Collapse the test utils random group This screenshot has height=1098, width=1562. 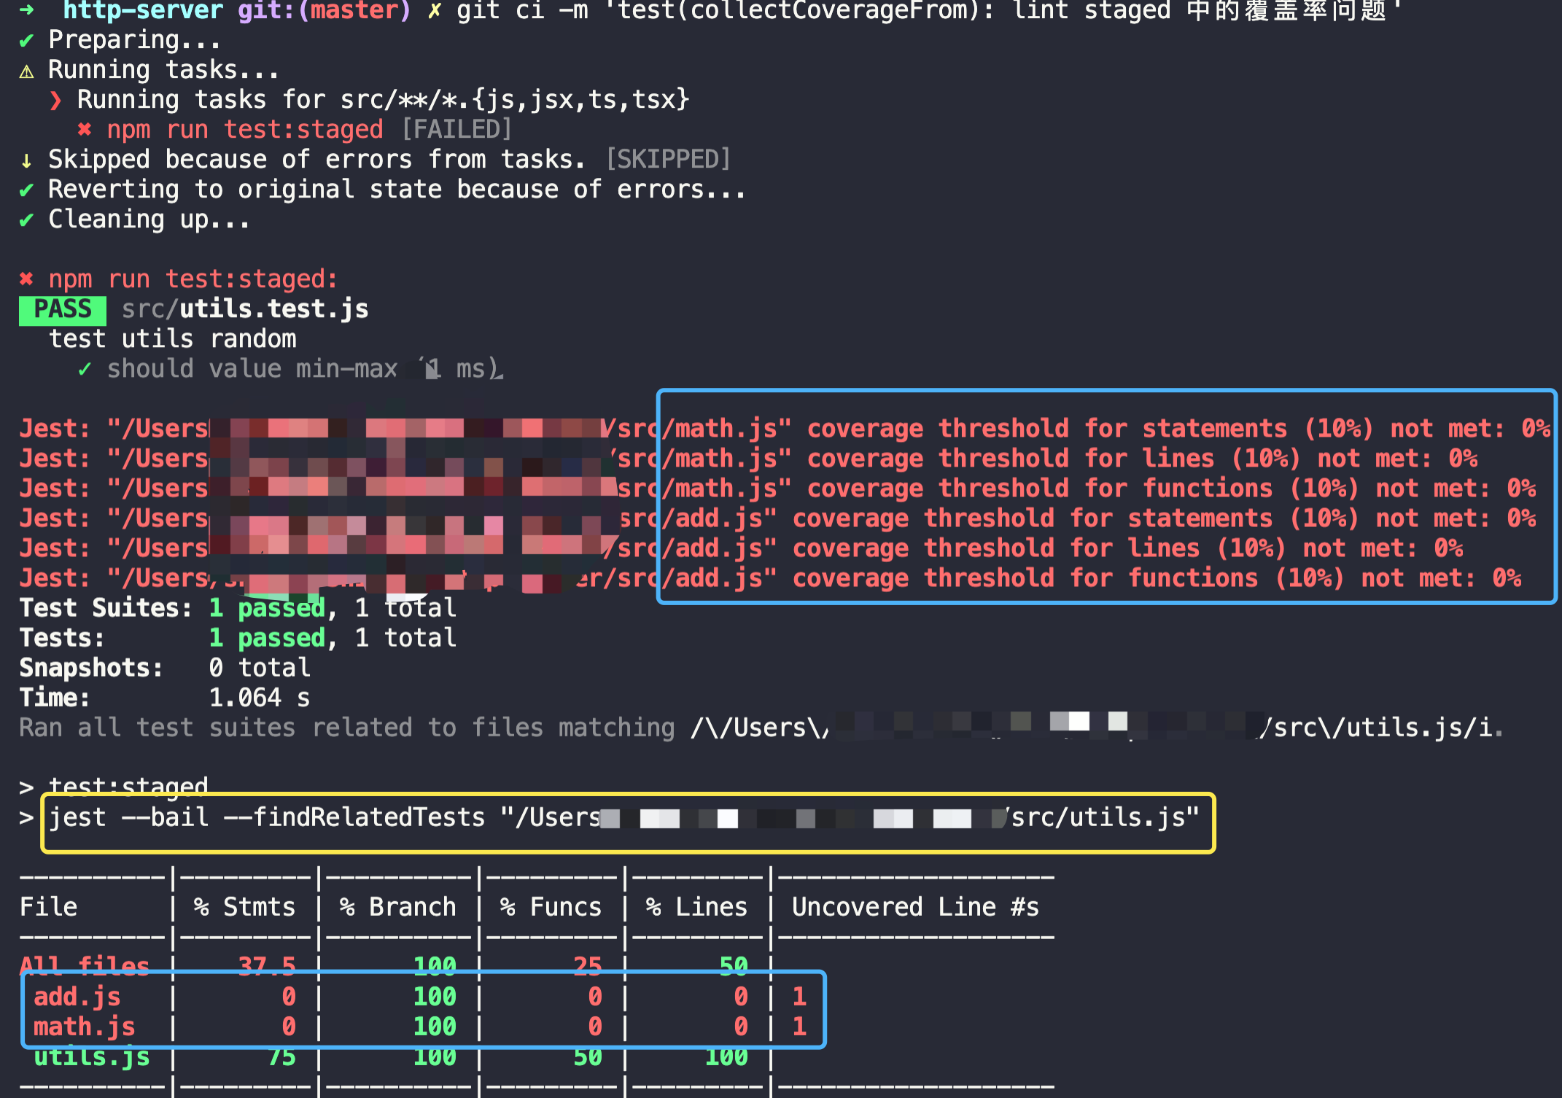coord(173,338)
